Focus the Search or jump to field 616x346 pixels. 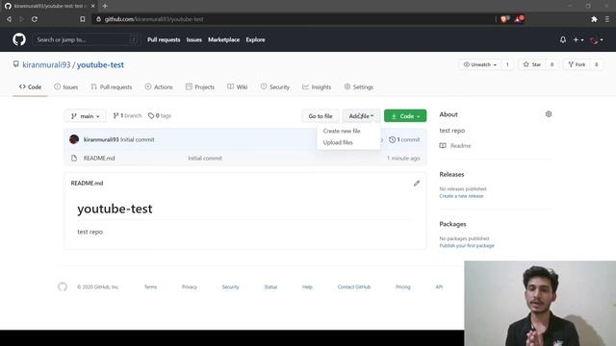(x=87, y=39)
